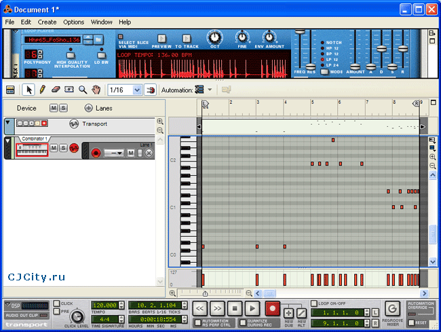441x332 pixels.
Task: Select the Hand tool
Action: coord(96,90)
